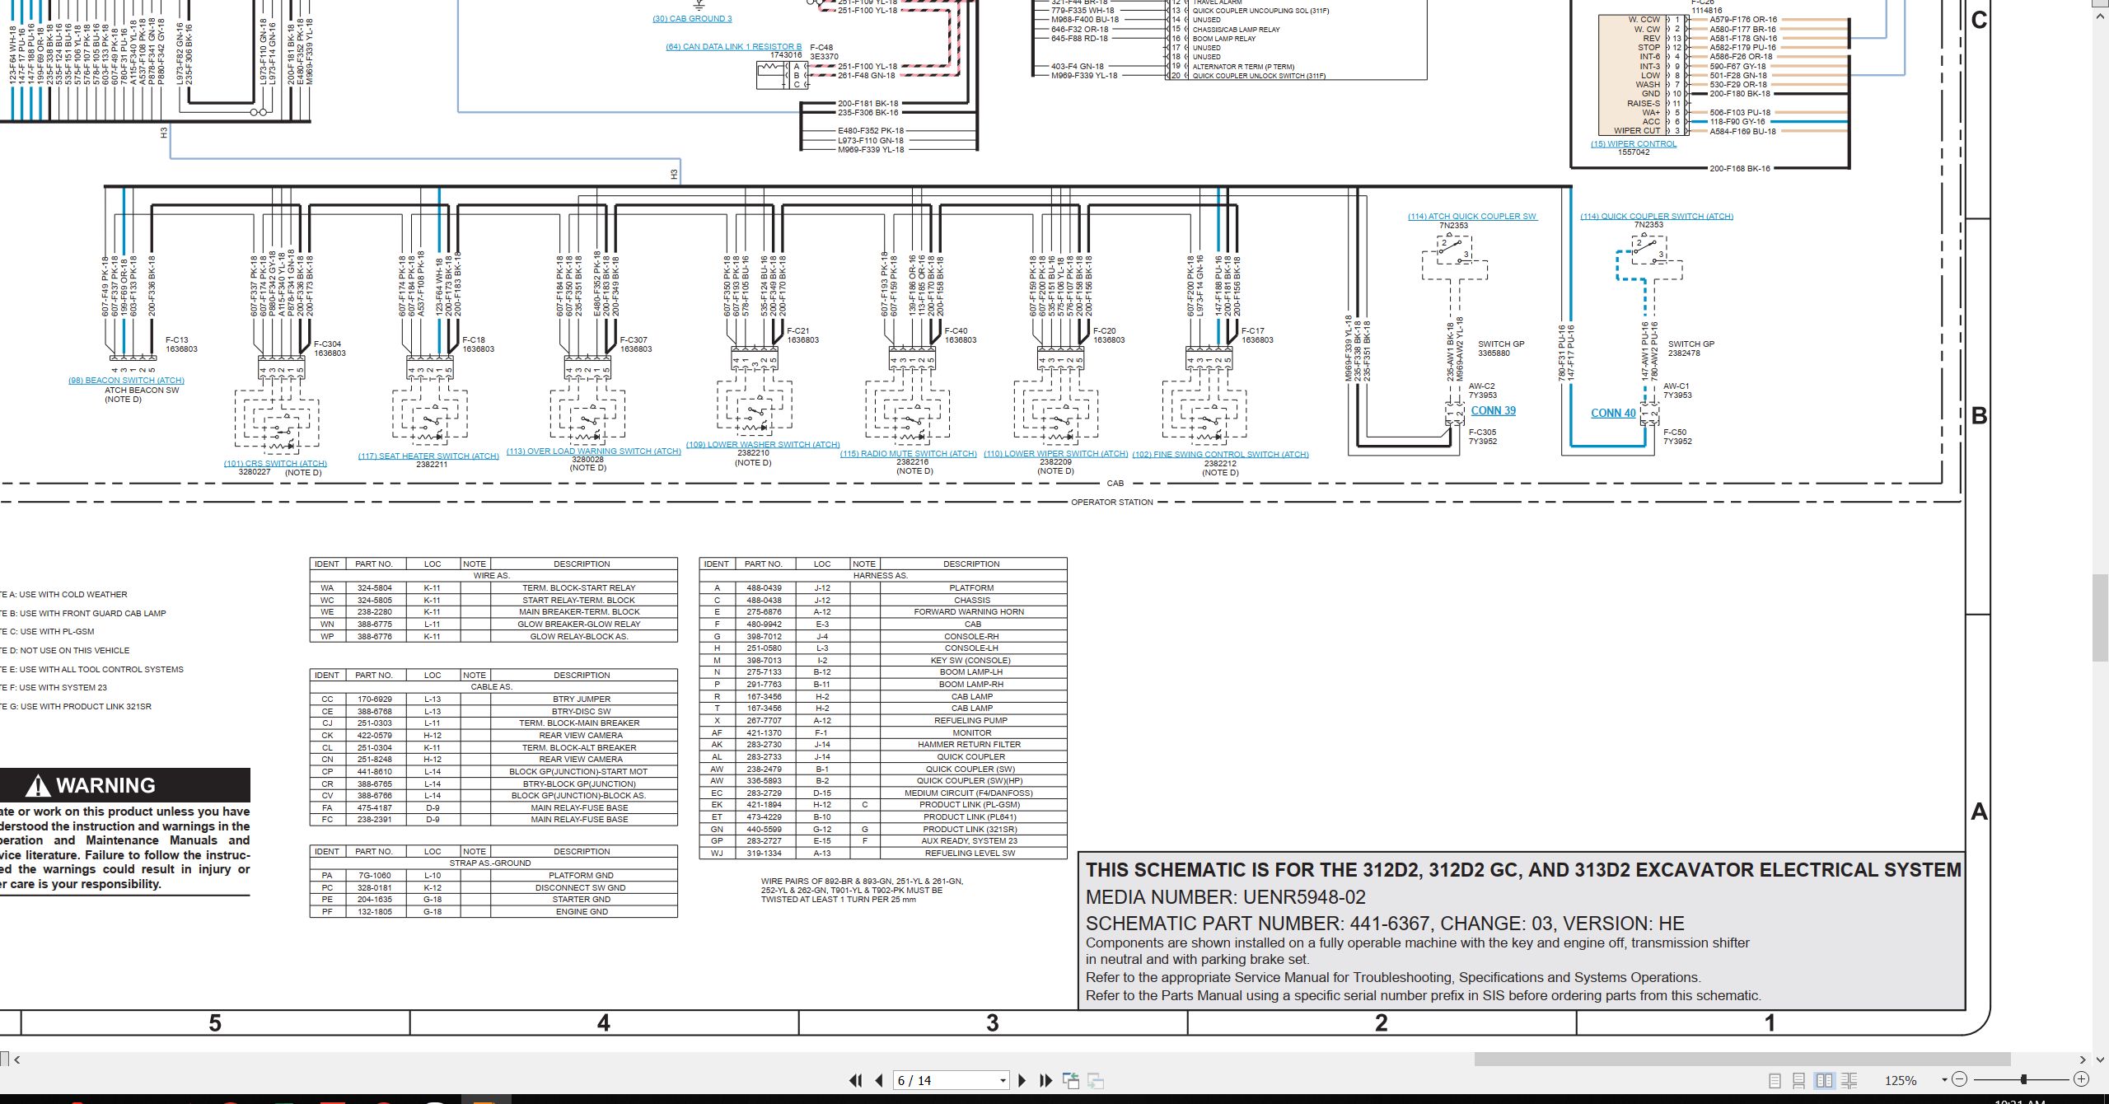The height and width of the screenshot is (1104, 2109).
Task: Follow the (98) BEACON SWITCH (ATCH) link
Action: pyautogui.click(x=126, y=381)
